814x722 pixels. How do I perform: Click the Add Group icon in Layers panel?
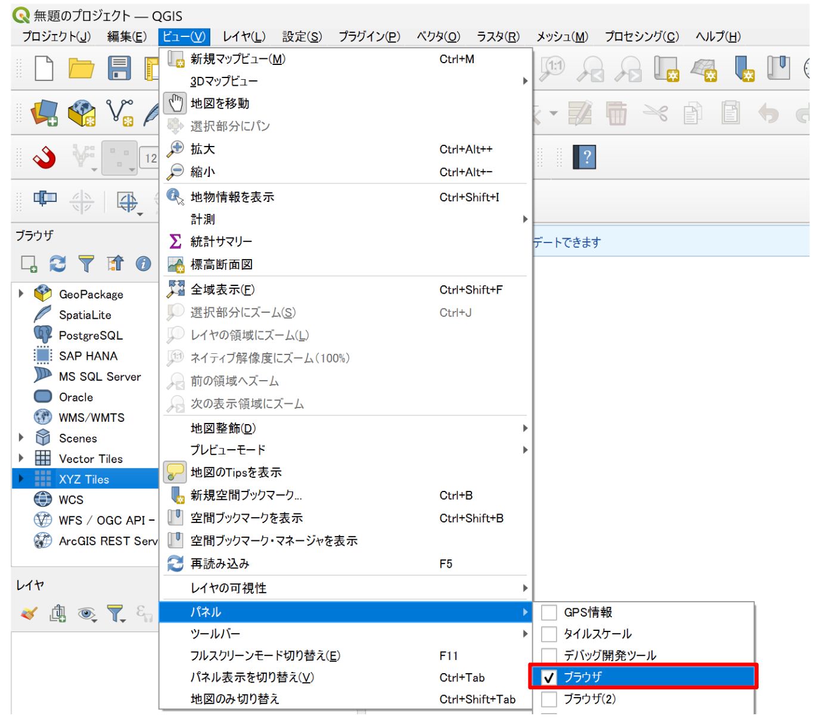[x=58, y=613]
